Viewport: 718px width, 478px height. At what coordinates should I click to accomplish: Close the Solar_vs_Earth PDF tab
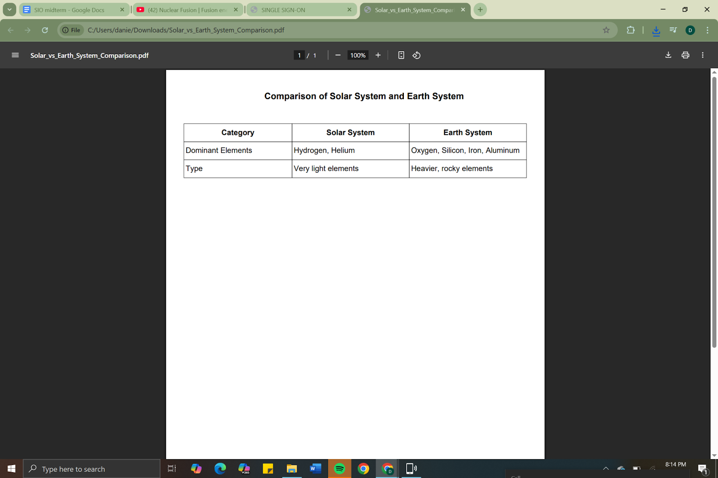click(x=463, y=9)
